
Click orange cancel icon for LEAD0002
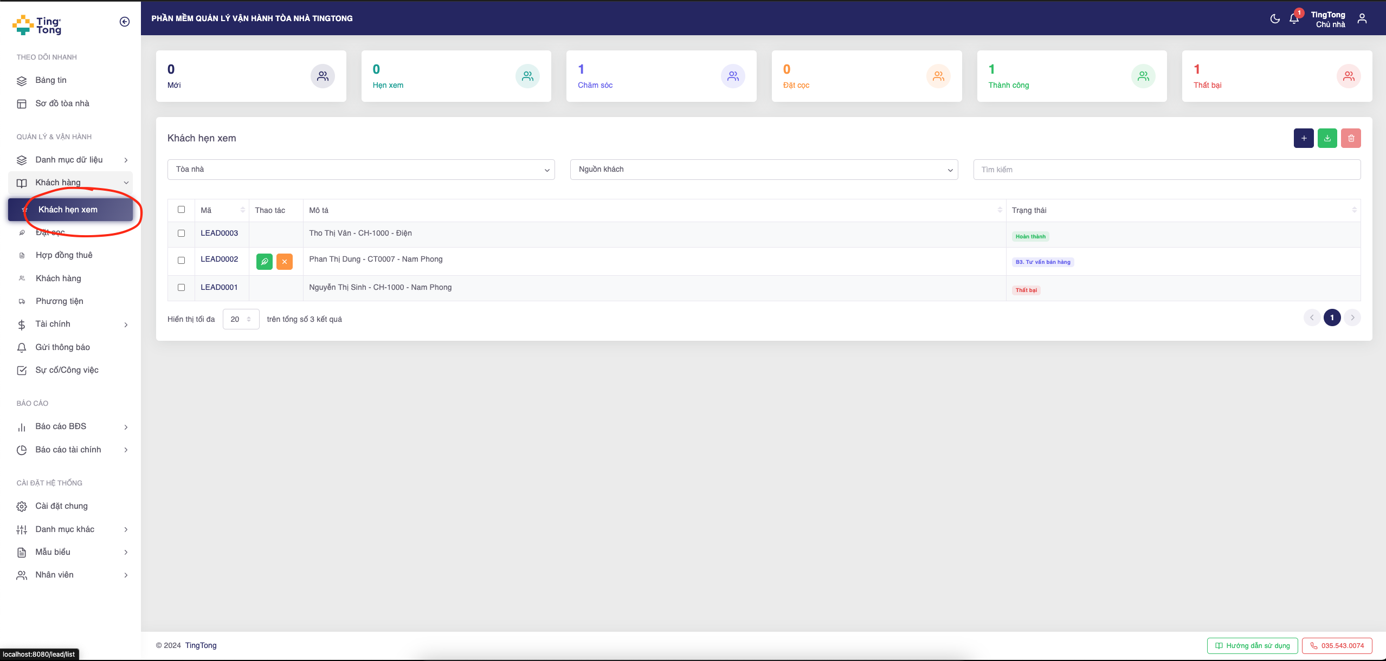click(285, 262)
